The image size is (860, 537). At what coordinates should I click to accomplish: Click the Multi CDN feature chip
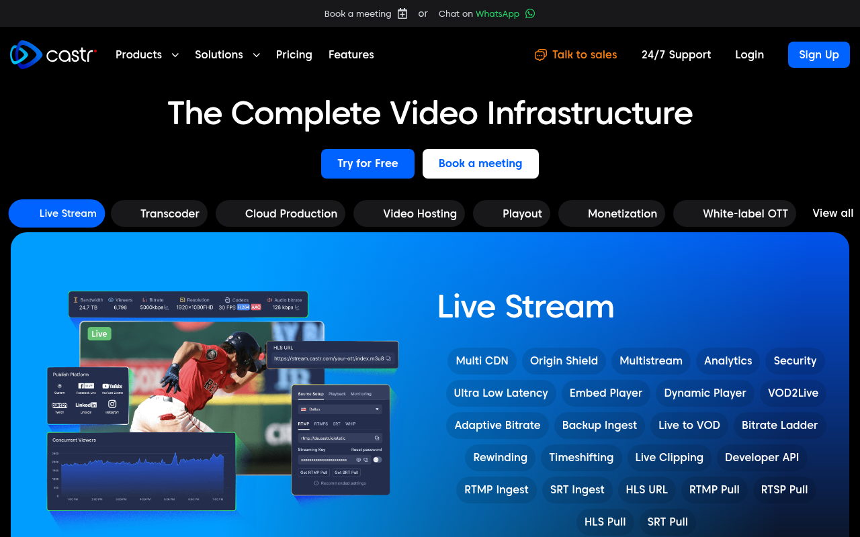pos(482,360)
